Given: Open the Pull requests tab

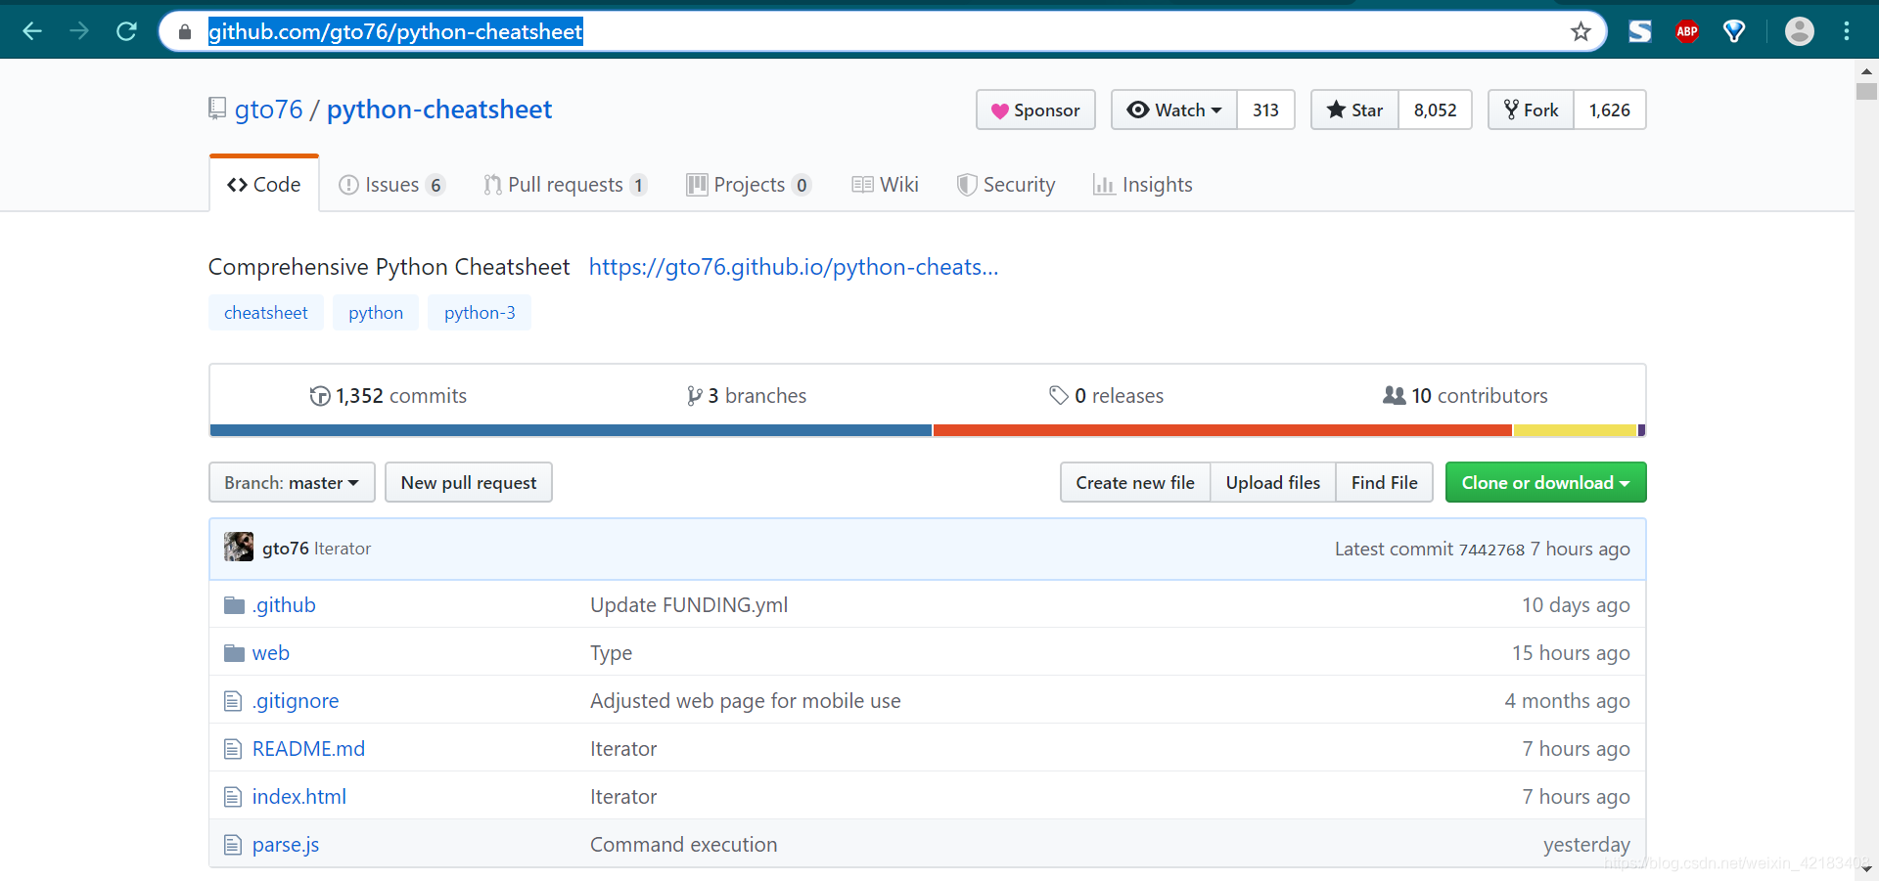Looking at the screenshot, I should point(565,185).
